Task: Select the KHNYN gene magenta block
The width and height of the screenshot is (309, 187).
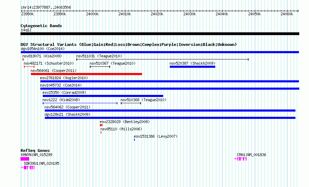Action: (x=25, y=159)
